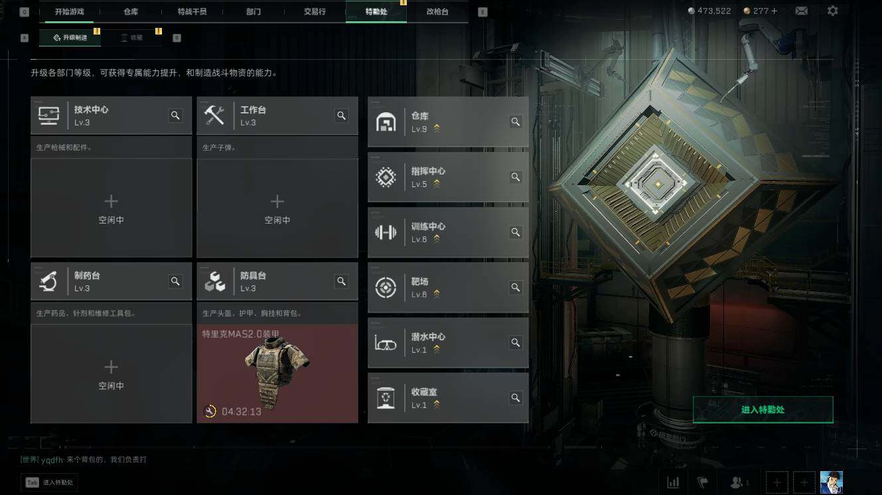
Task: Open the mail envelope icon
Action: pyautogui.click(x=802, y=11)
